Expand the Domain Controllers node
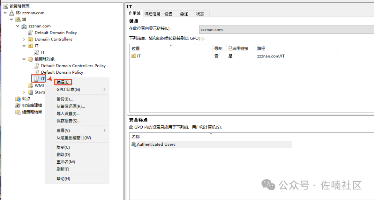The width and height of the screenshot is (374, 200). [x=24, y=39]
